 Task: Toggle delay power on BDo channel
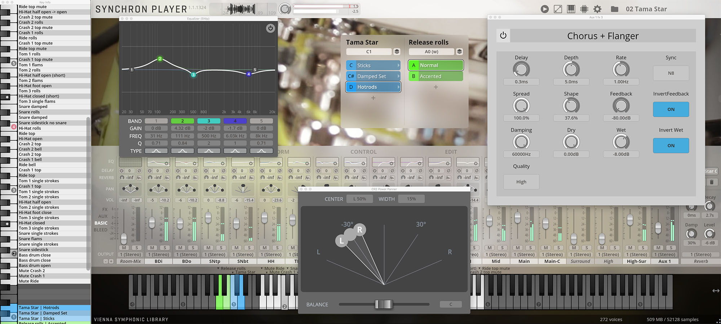pos(178,171)
